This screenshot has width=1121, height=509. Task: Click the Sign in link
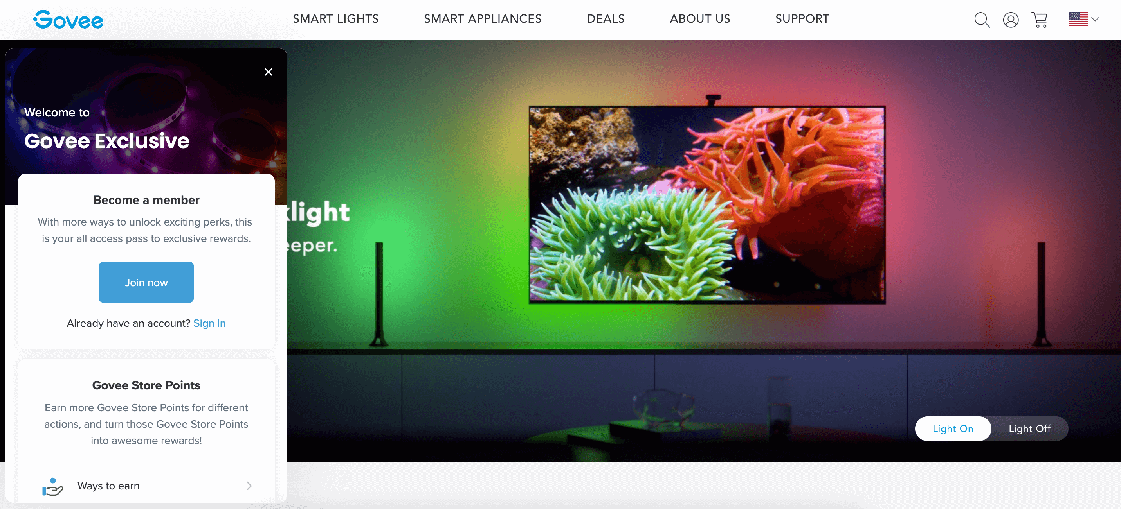pyautogui.click(x=209, y=323)
